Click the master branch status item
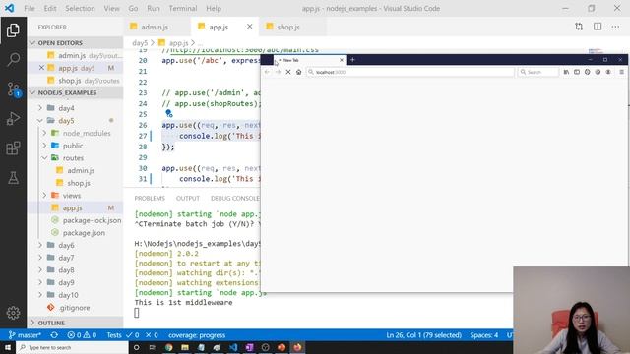The image size is (630, 354). [x=25, y=335]
